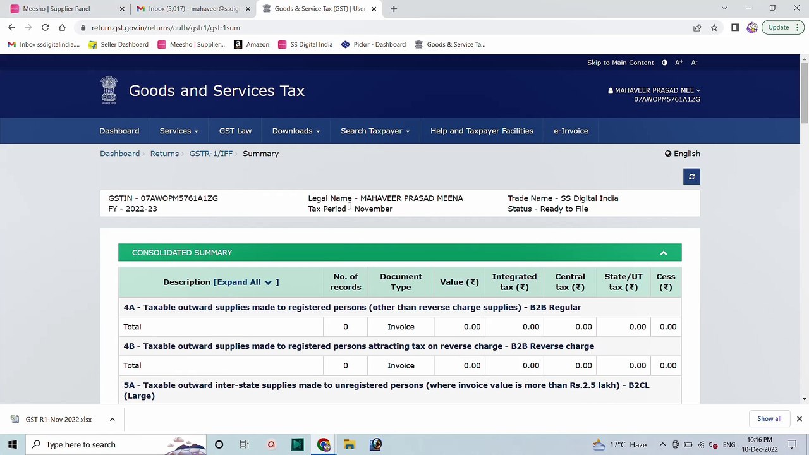Expand all description rows
Image resolution: width=809 pixels, height=455 pixels.
[x=246, y=282]
